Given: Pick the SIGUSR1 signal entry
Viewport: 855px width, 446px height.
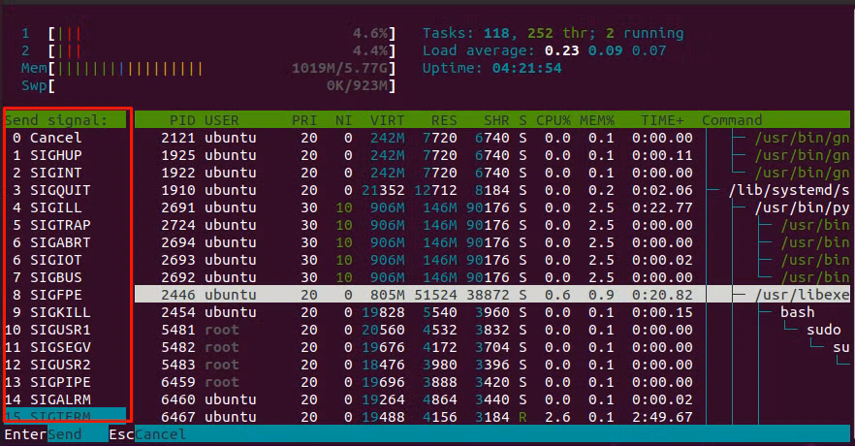Looking at the screenshot, I should pos(66,330).
